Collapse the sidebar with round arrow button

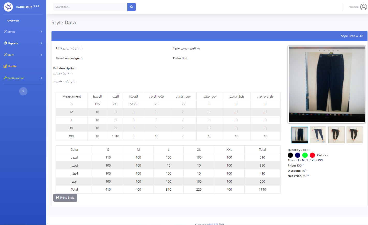click(x=23, y=91)
